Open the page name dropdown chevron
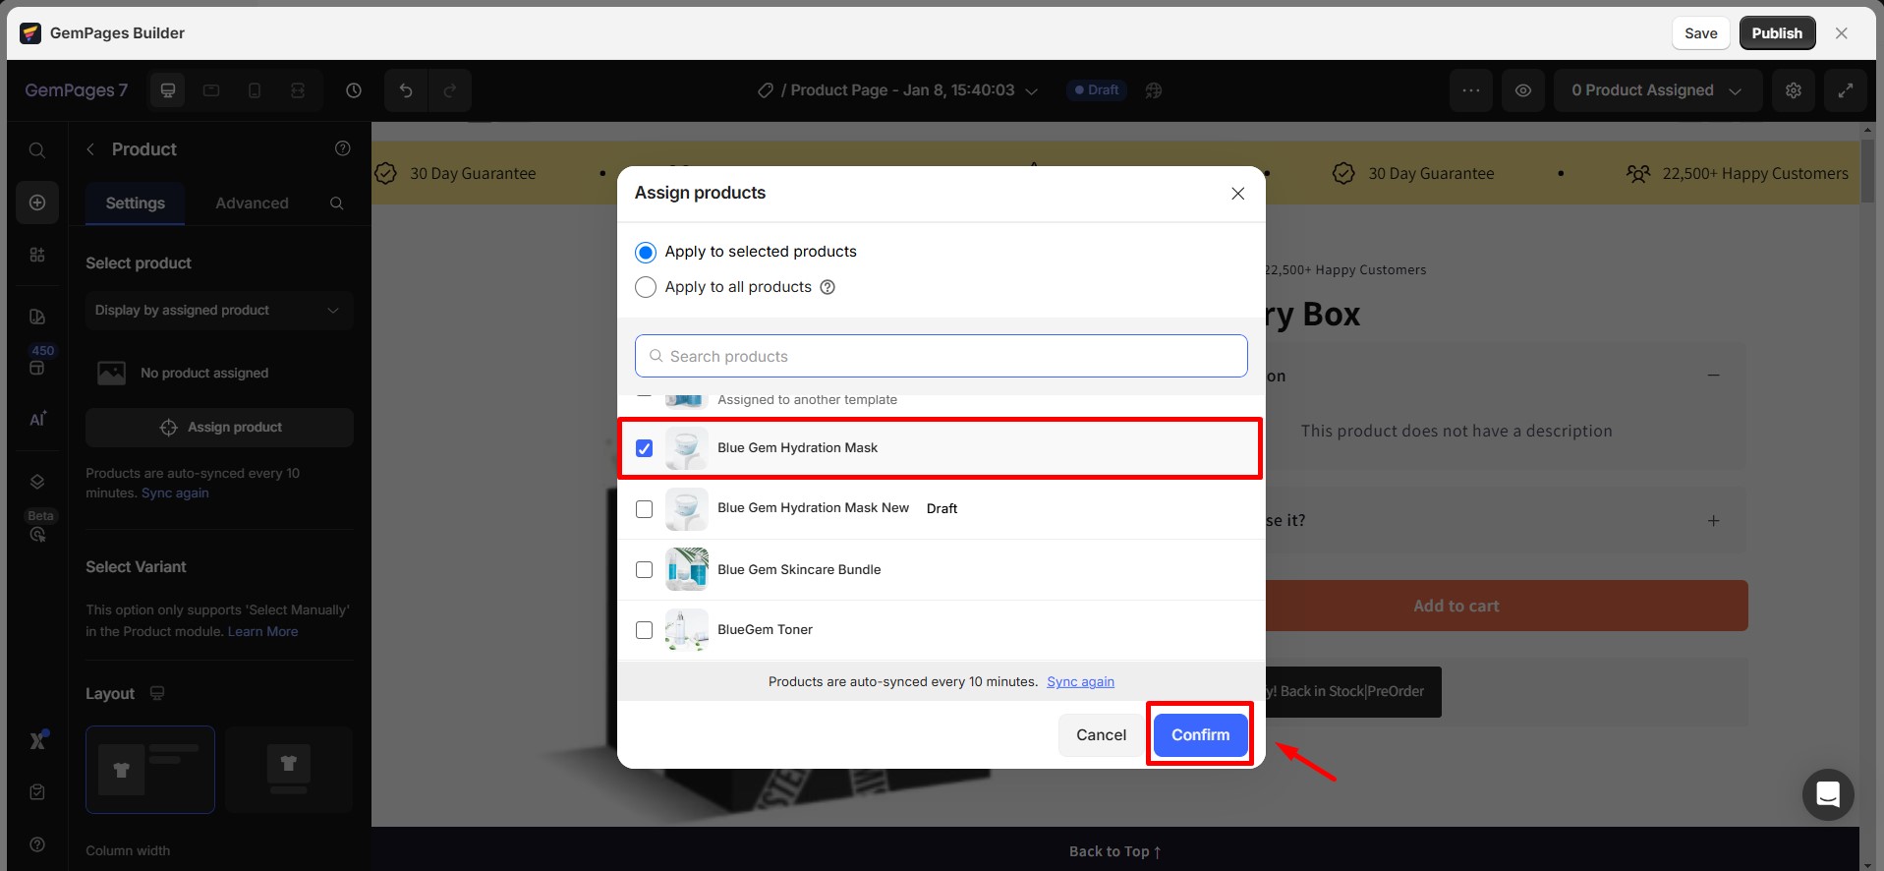Viewport: 1884px width, 871px height. coord(1031,90)
